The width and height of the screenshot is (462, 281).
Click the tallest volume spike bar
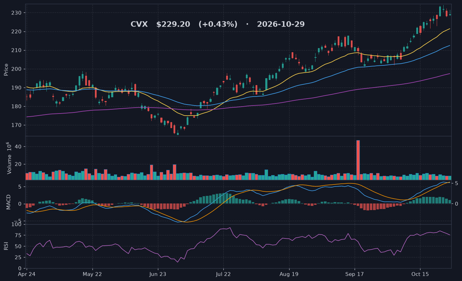click(x=358, y=160)
